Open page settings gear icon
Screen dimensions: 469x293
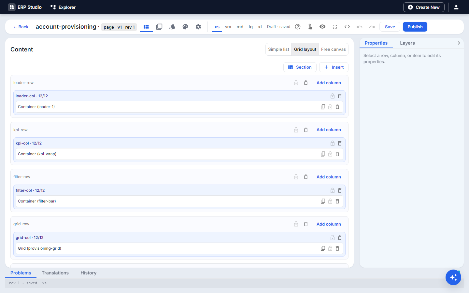pyautogui.click(x=198, y=27)
